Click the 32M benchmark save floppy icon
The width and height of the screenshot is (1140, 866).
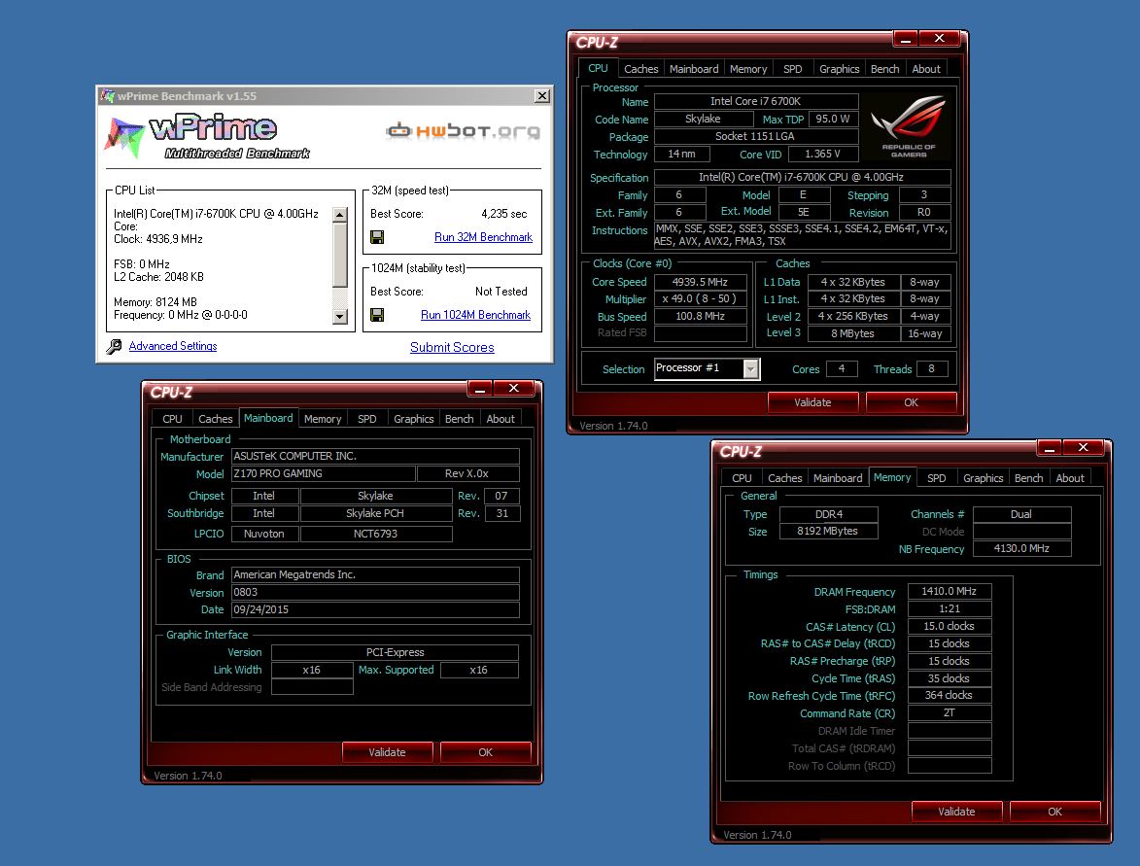(x=377, y=237)
